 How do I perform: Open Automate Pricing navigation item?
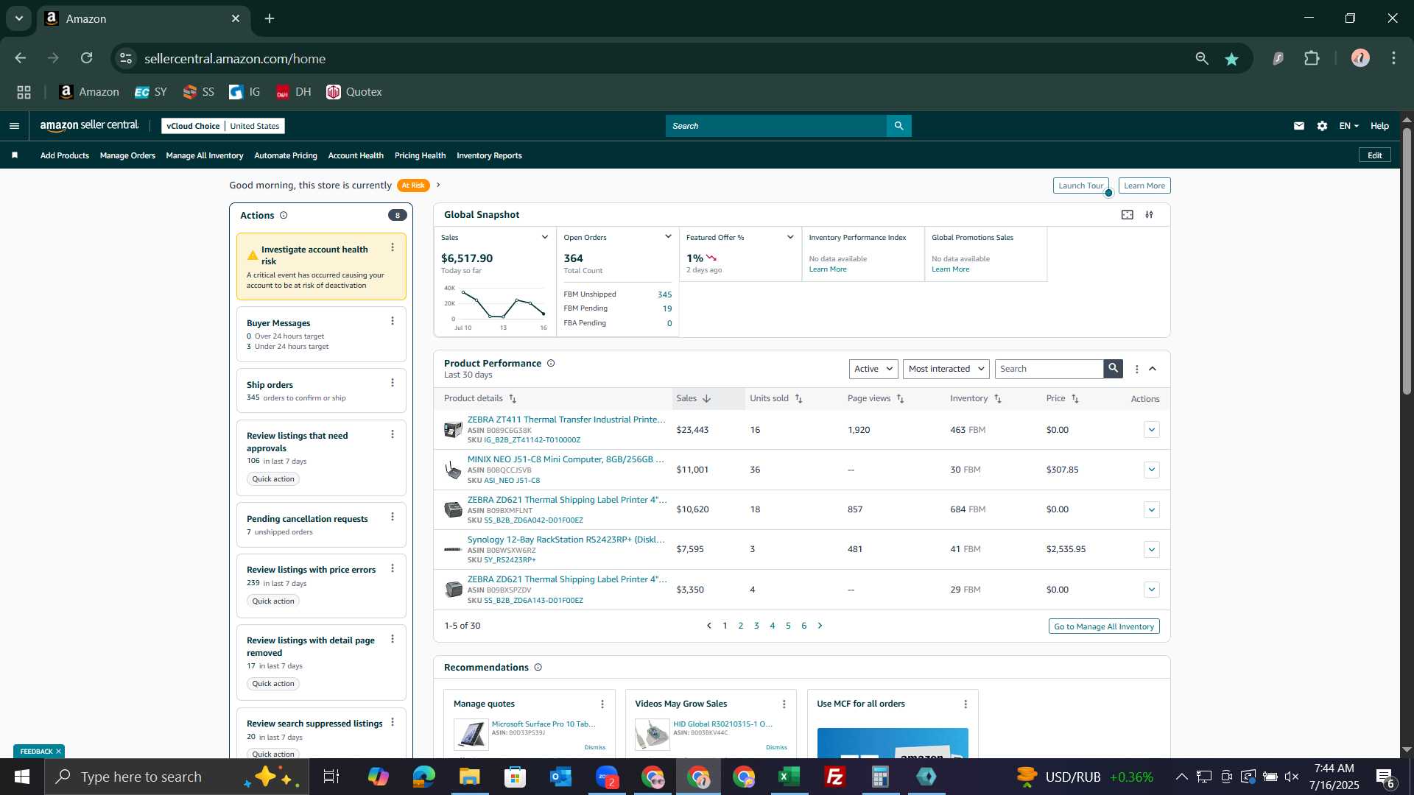[x=286, y=155]
